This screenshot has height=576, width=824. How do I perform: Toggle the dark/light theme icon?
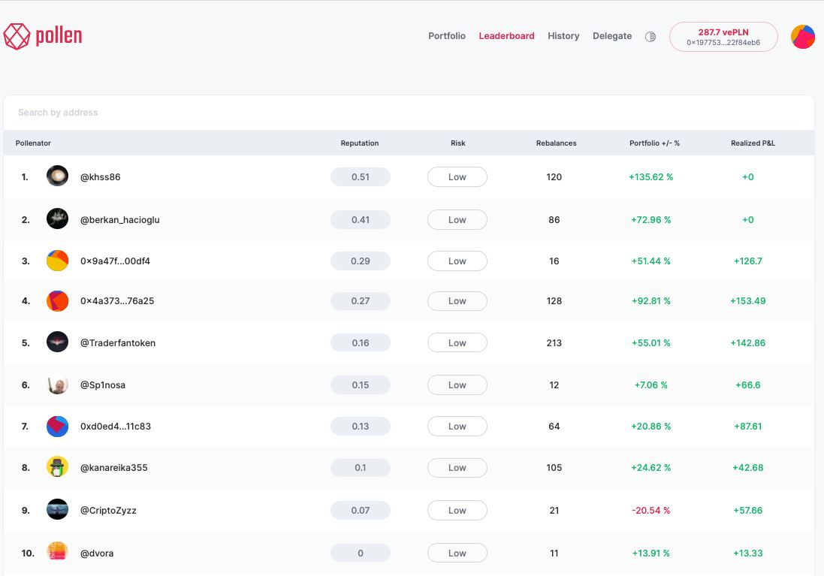pyautogui.click(x=650, y=37)
